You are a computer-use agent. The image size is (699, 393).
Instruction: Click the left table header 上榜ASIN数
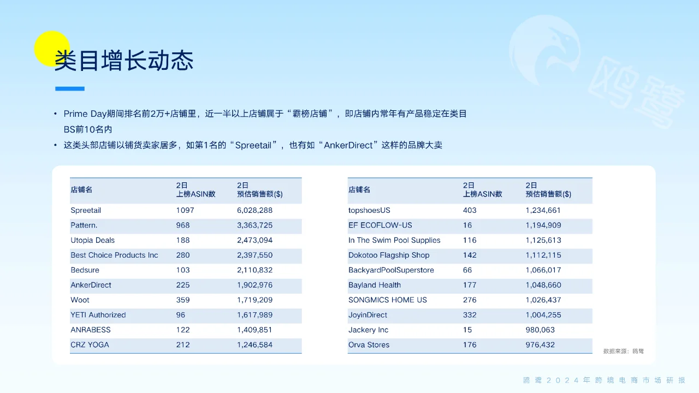[196, 194]
